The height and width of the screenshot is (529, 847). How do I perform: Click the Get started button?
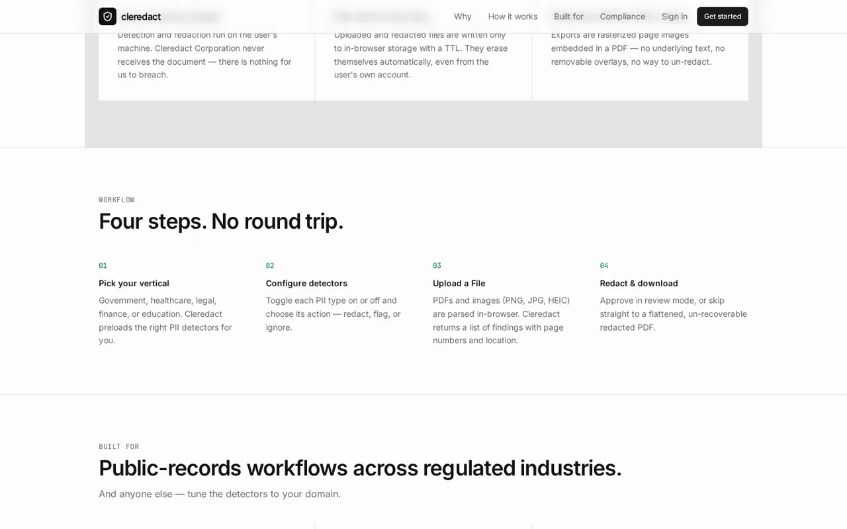722,17
